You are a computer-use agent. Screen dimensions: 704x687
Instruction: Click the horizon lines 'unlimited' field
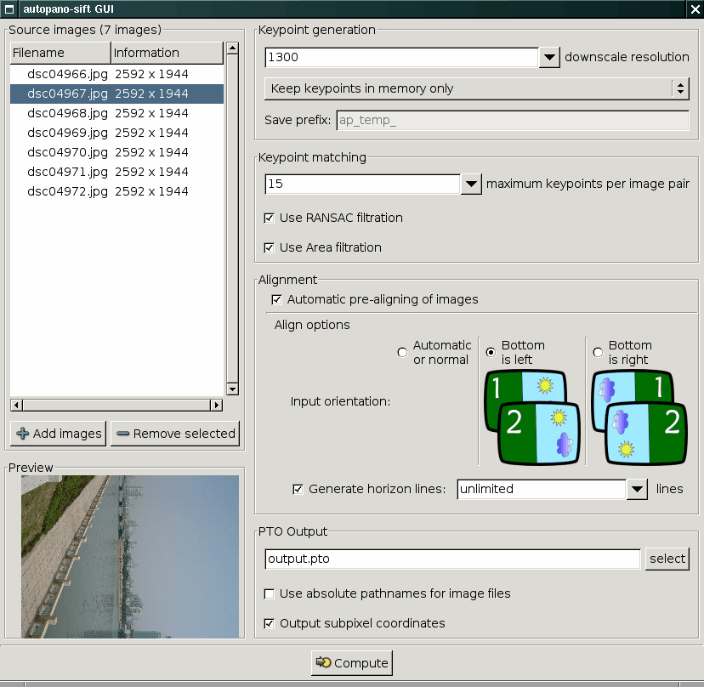tap(542, 489)
